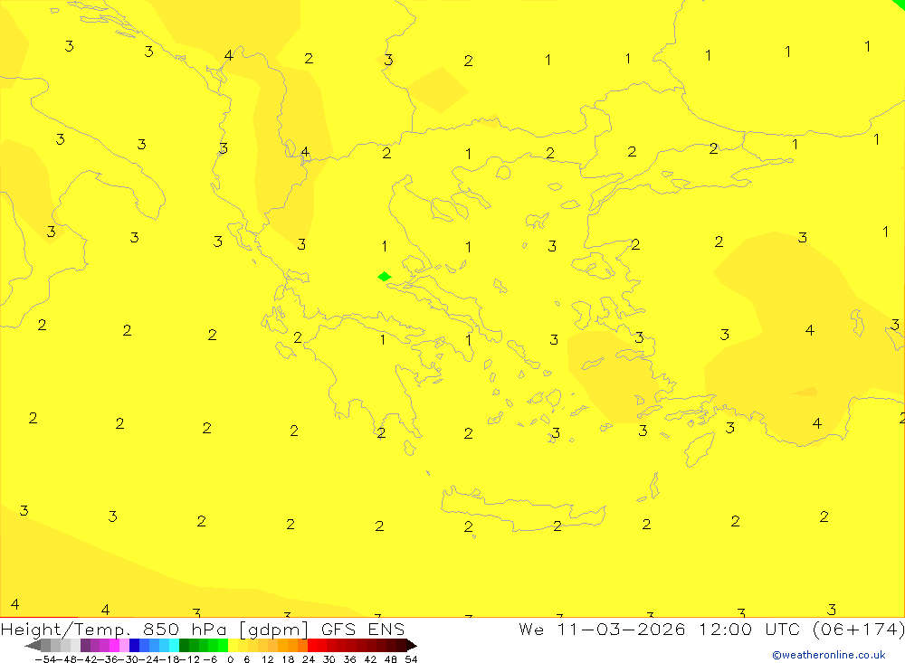Screen dimensions: 905x663
Task: Click the '-54' legend label
Action: [x=45, y=659]
